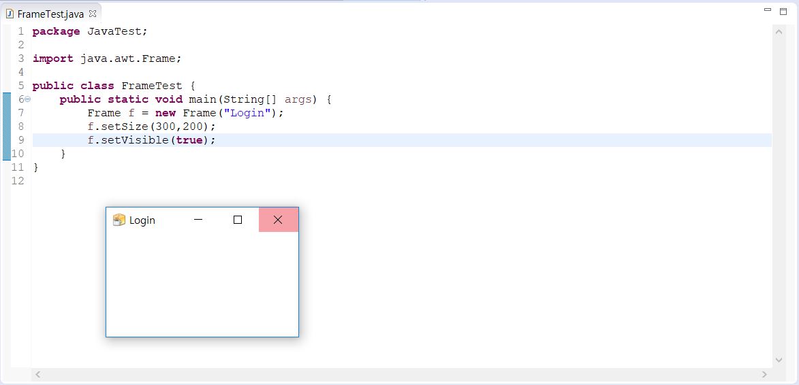Minimize the Login window
799x385 pixels.
[199, 220]
